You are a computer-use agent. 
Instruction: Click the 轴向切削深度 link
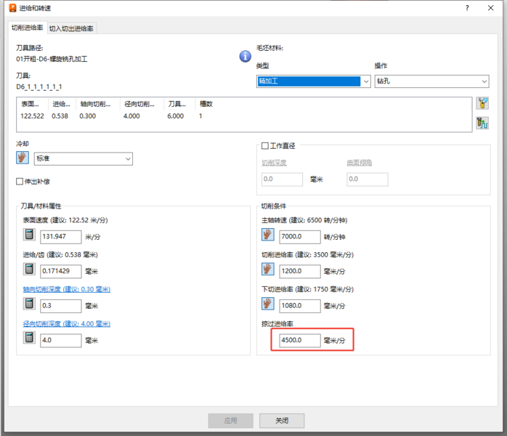(x=66, y=289)
